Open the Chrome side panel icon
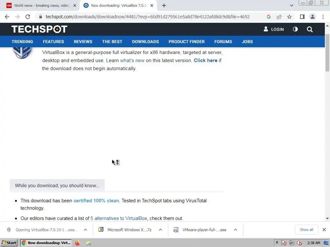 [x=302, y=17]
